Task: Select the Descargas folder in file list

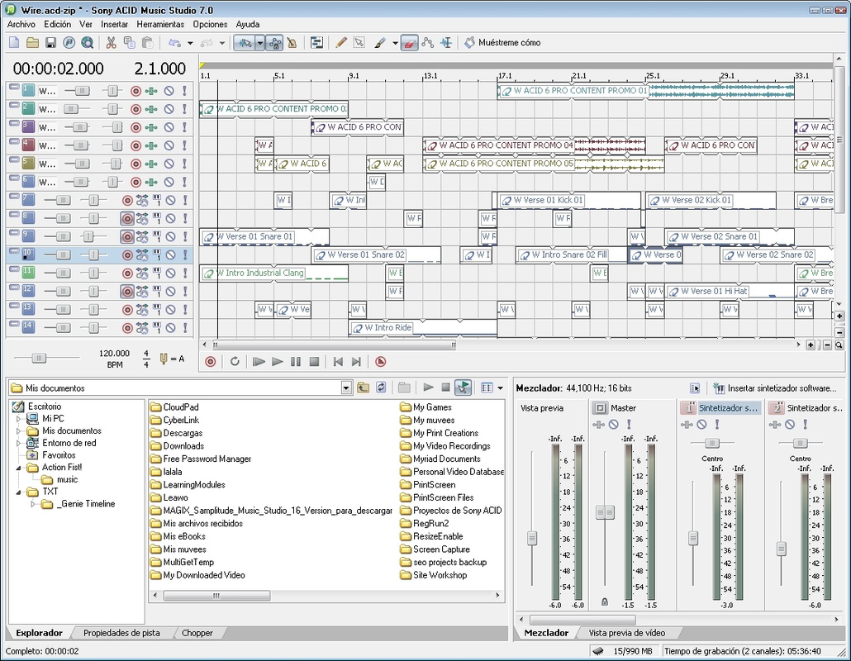Action: click(x=177, y=433)
